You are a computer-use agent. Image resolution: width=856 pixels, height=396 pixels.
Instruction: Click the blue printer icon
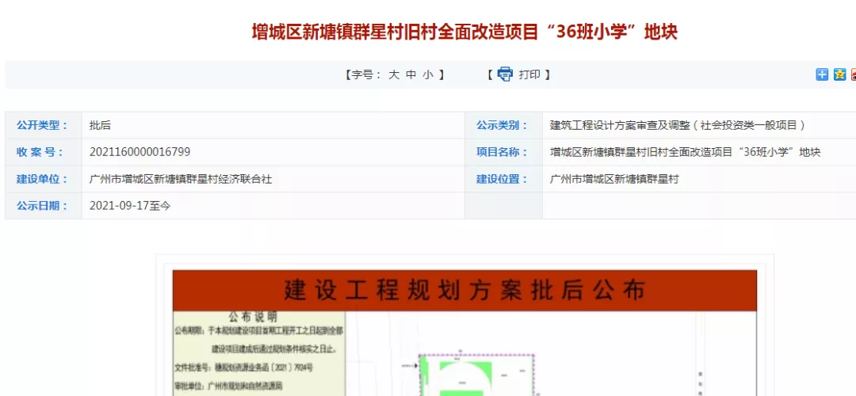(x=505, y=74)
